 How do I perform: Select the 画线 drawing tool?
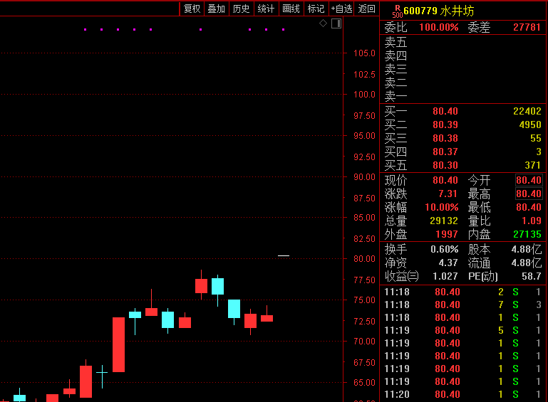(x=291, y=9)
